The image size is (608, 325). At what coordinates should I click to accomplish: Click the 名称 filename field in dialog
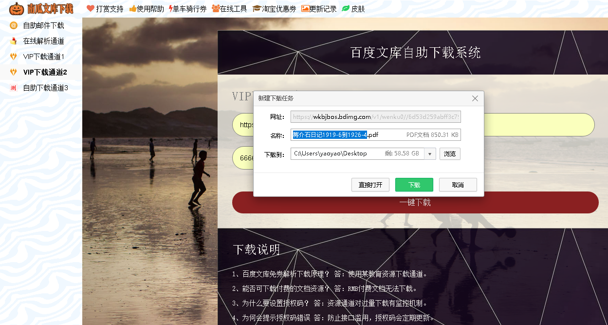pyautogui.click(x=375, y=135)
